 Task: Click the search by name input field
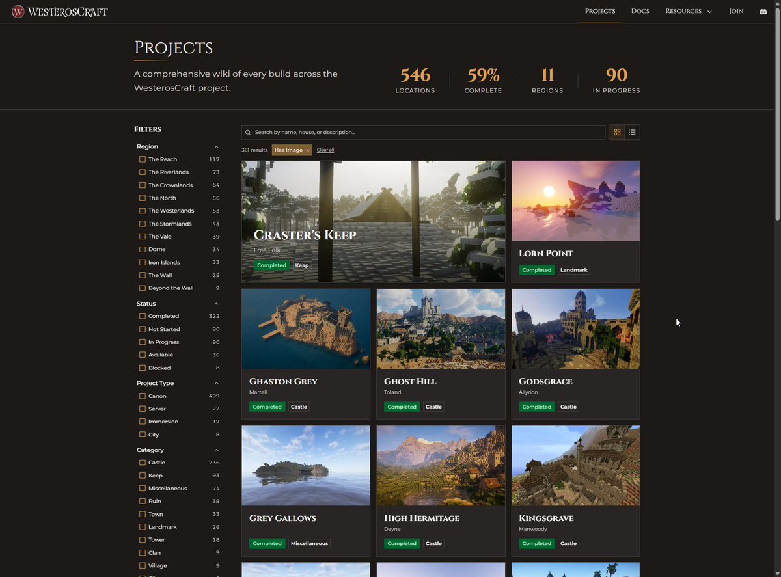click(423, 132)
